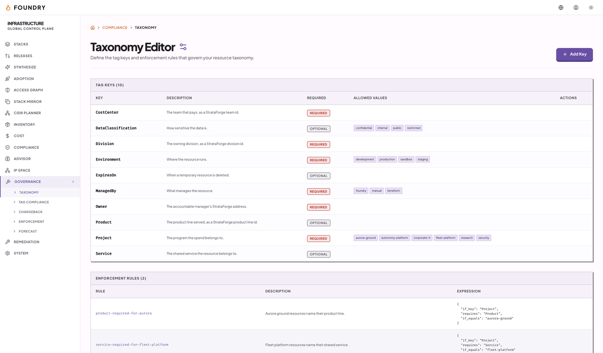Open the globe language selector
This screenshot has height=353, width=603.
click(x=561, y=8)
